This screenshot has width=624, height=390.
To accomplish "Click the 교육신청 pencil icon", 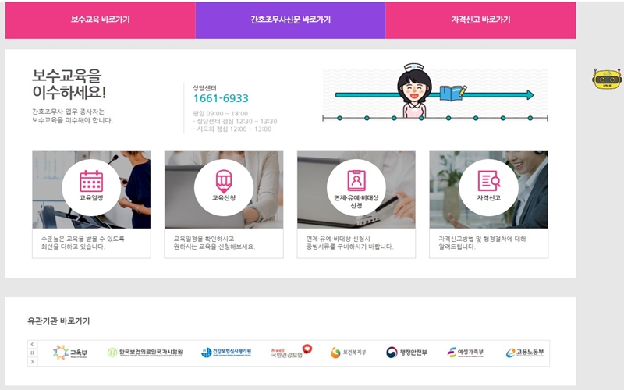I will pyautogui.click(x=224, y=182).
